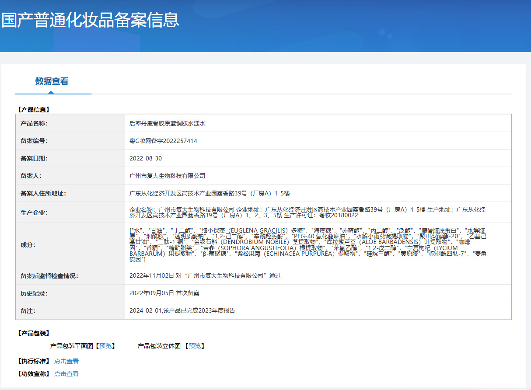Click the 备案人住所地址 address value
This screenshot has width=531, height=390.
210,193
